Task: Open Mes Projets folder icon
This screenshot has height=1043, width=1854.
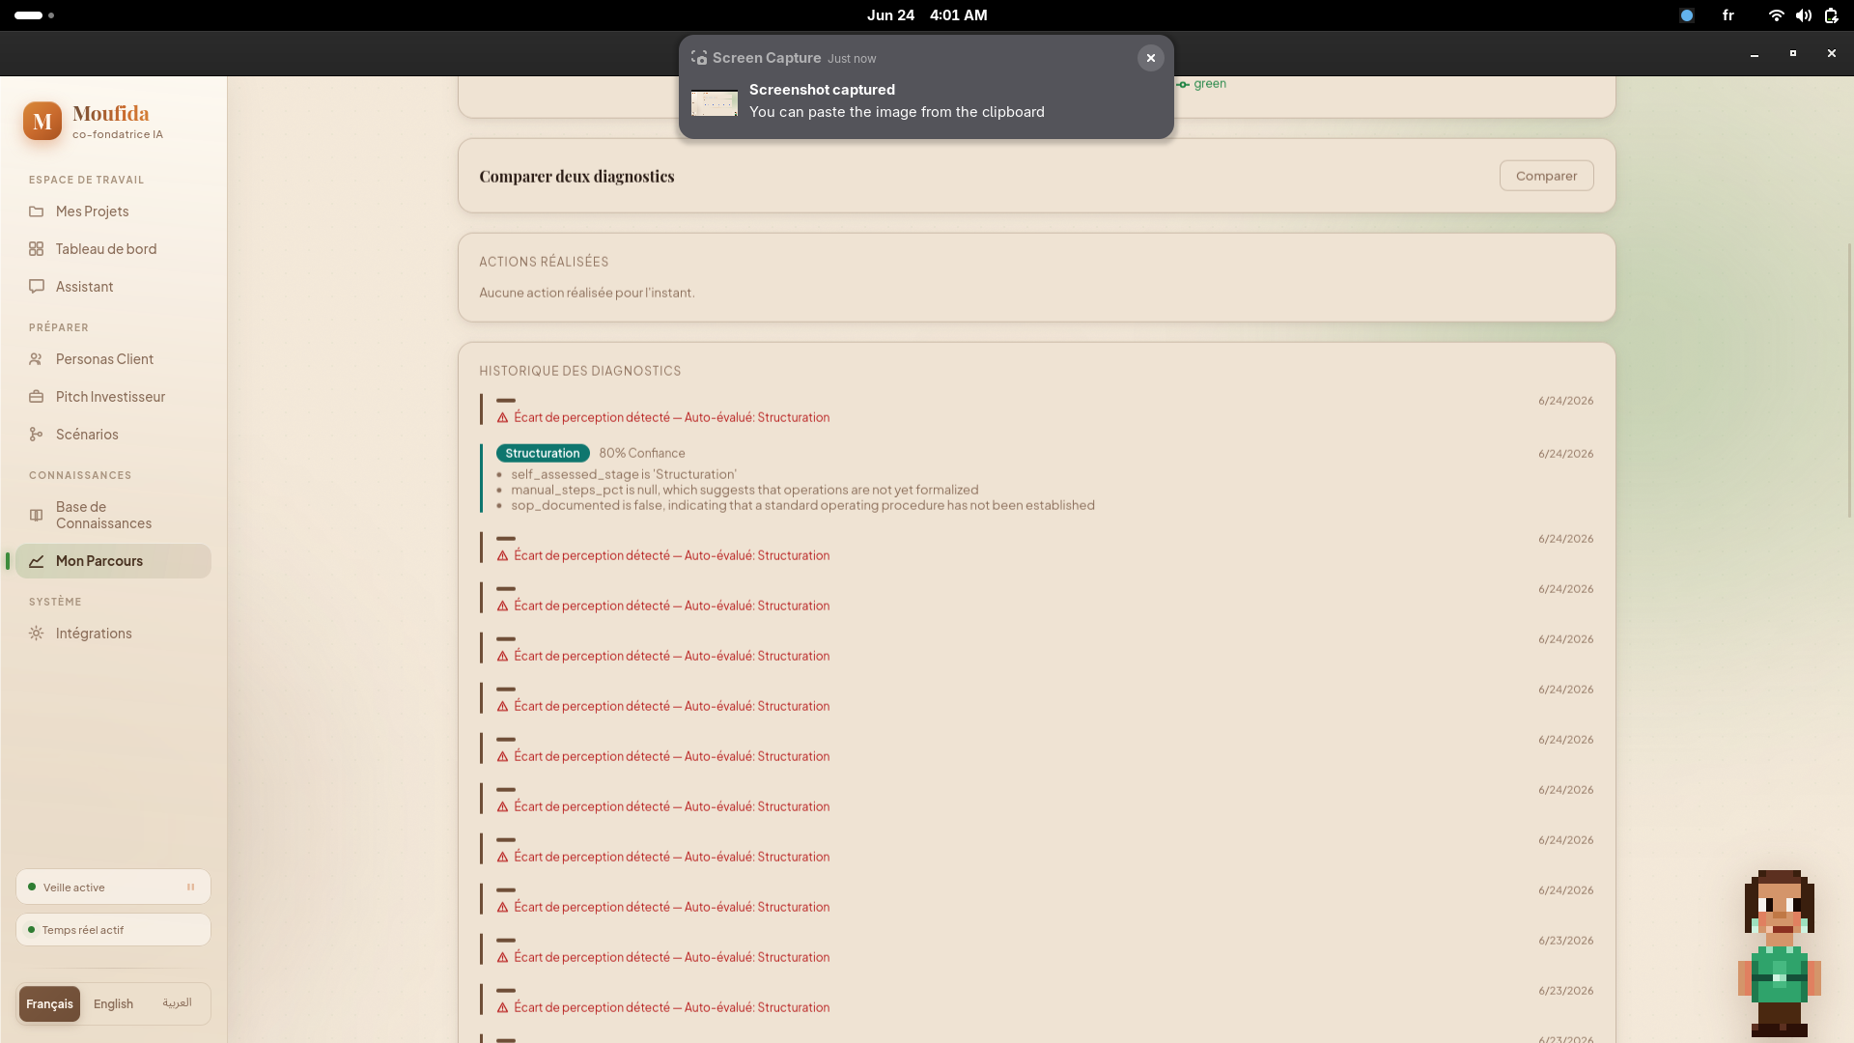Action: coord(36,211)
